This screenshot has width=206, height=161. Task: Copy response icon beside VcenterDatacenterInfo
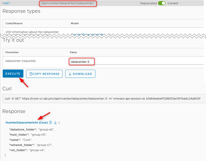(50, 123)
